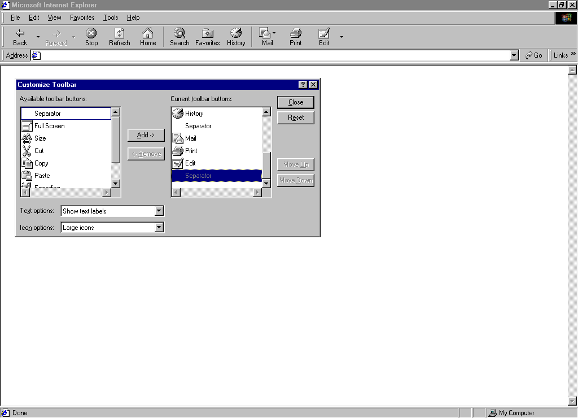Select the Separator below History in current list

click(x=217, y=126)
